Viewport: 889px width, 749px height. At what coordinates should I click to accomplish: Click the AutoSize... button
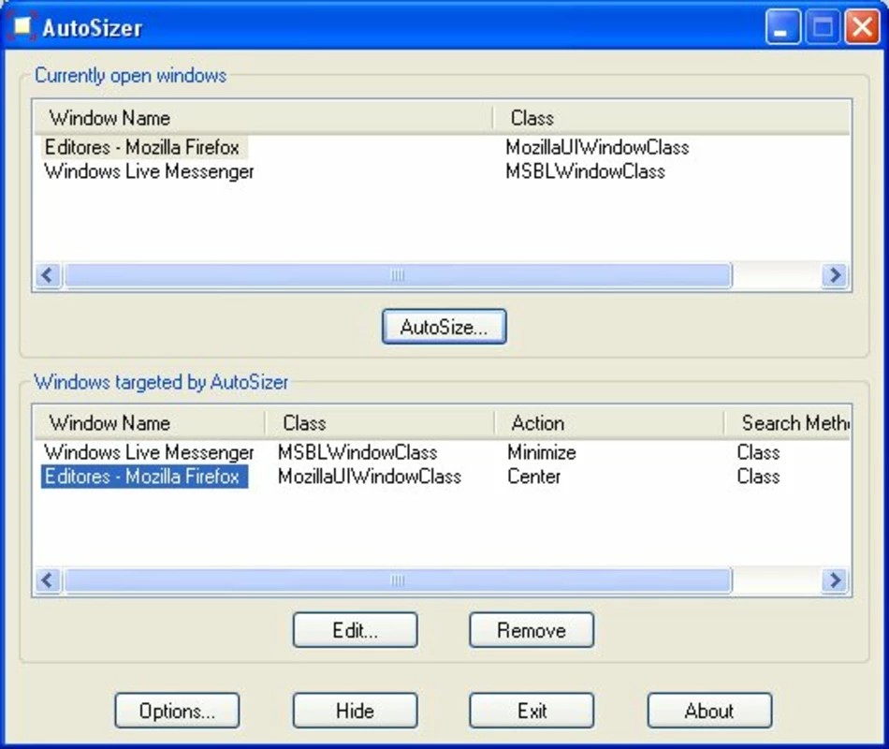coord(444,326)
